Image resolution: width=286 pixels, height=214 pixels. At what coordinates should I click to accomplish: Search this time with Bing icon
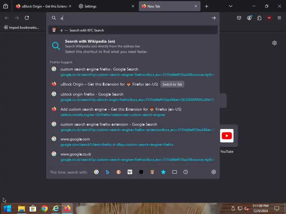pyautogui.click(x=108, y=172)
